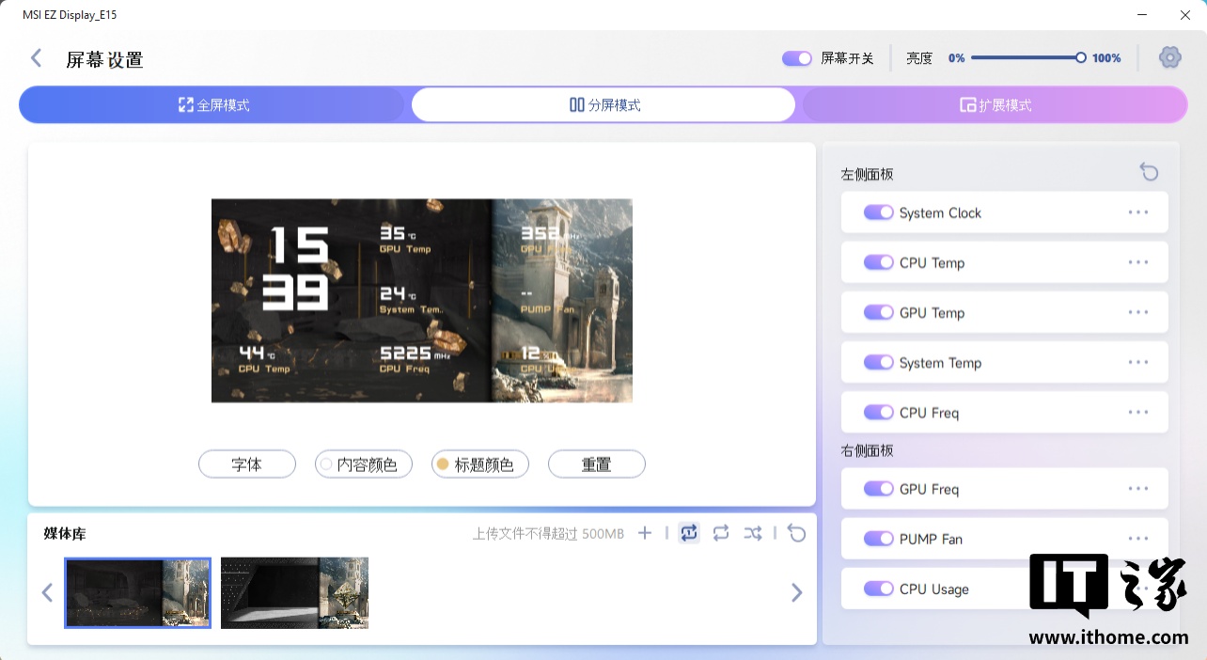
Task: Click the split-screen preview image
Action: [x=422, y=301]
